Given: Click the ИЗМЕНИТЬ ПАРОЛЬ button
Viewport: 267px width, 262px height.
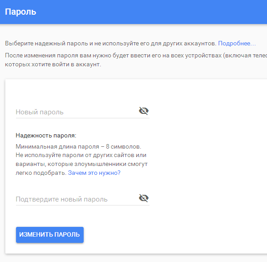Looking at the screenshot, I should 50,235.
